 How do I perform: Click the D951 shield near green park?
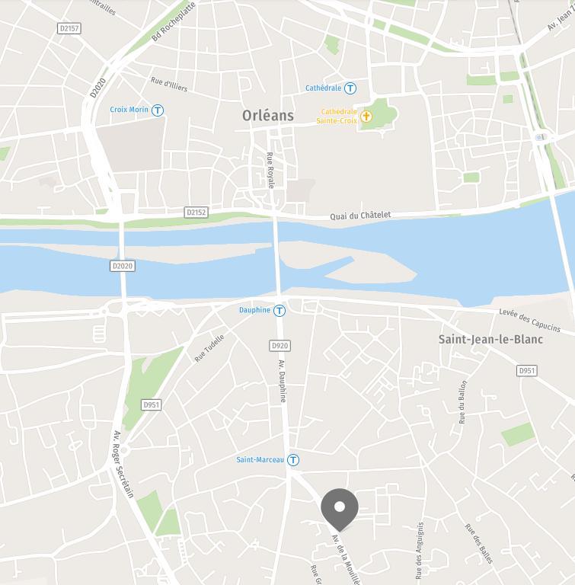coord(151,404)
